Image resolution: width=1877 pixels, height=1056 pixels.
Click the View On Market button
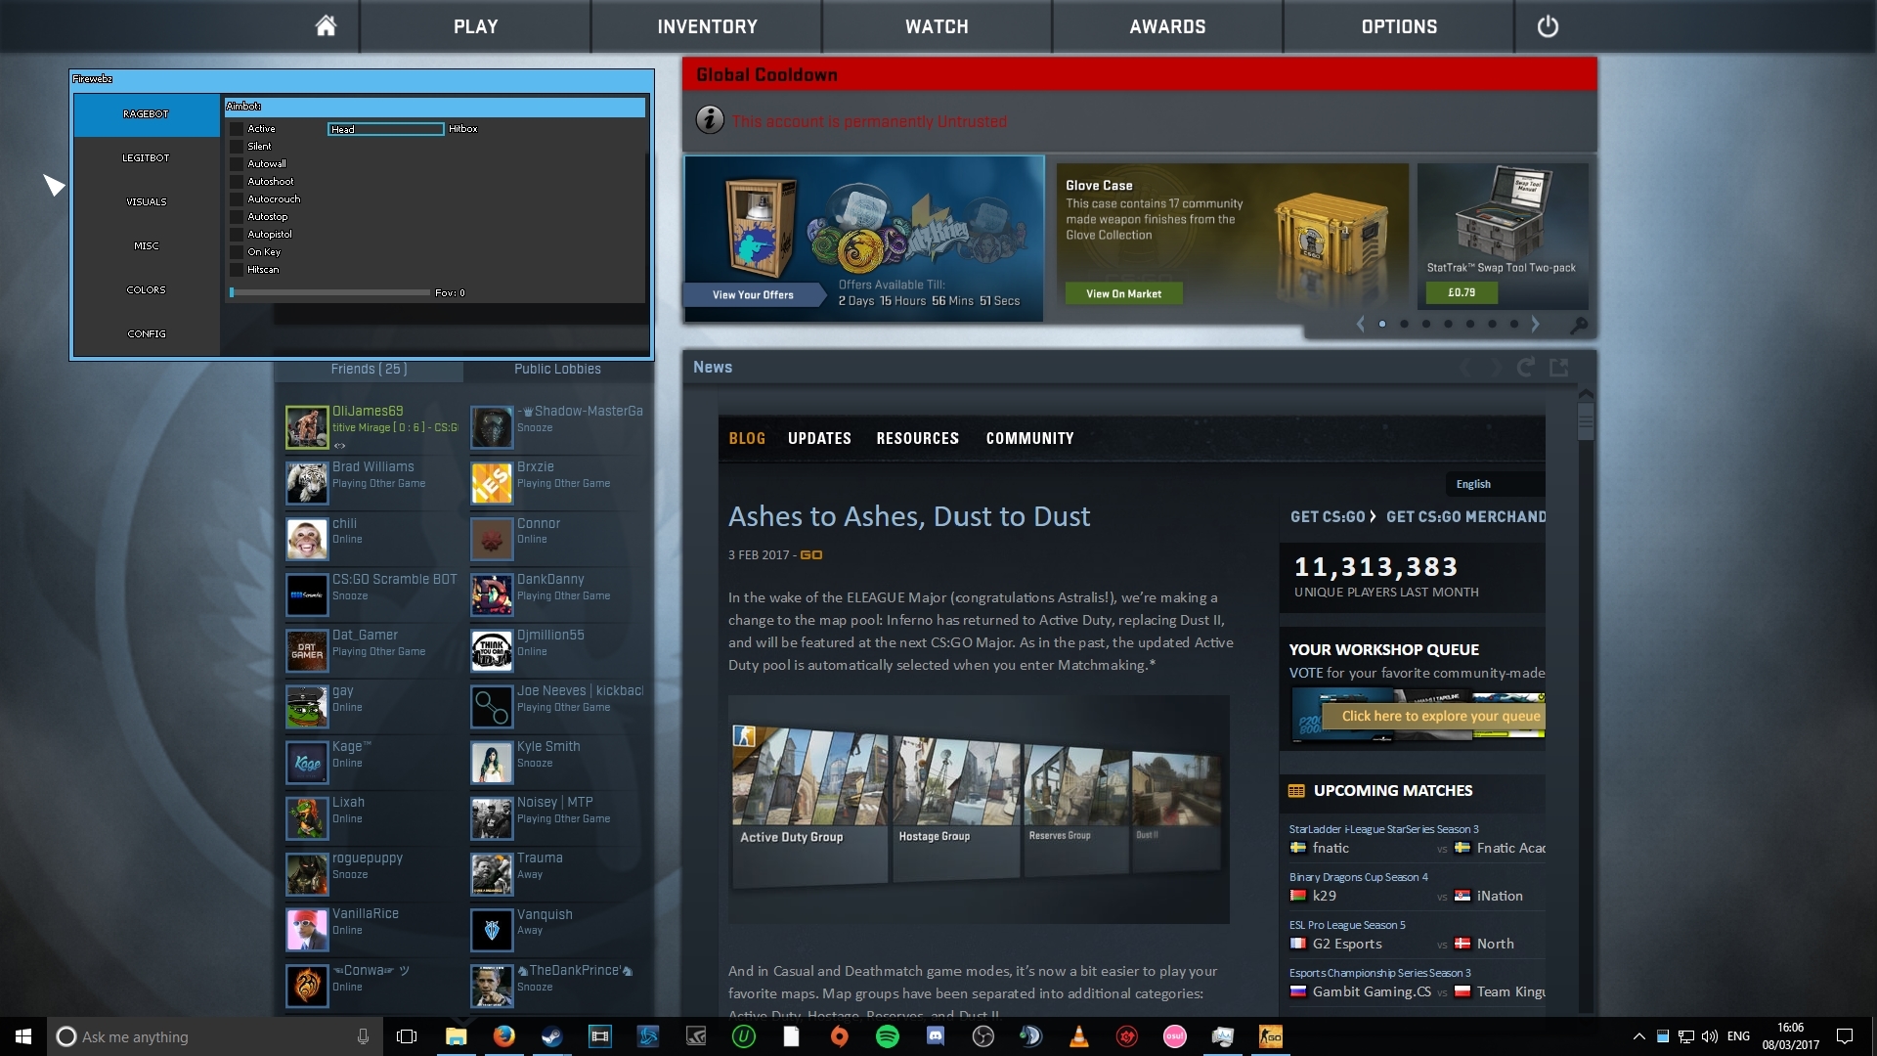point(1123,293)
